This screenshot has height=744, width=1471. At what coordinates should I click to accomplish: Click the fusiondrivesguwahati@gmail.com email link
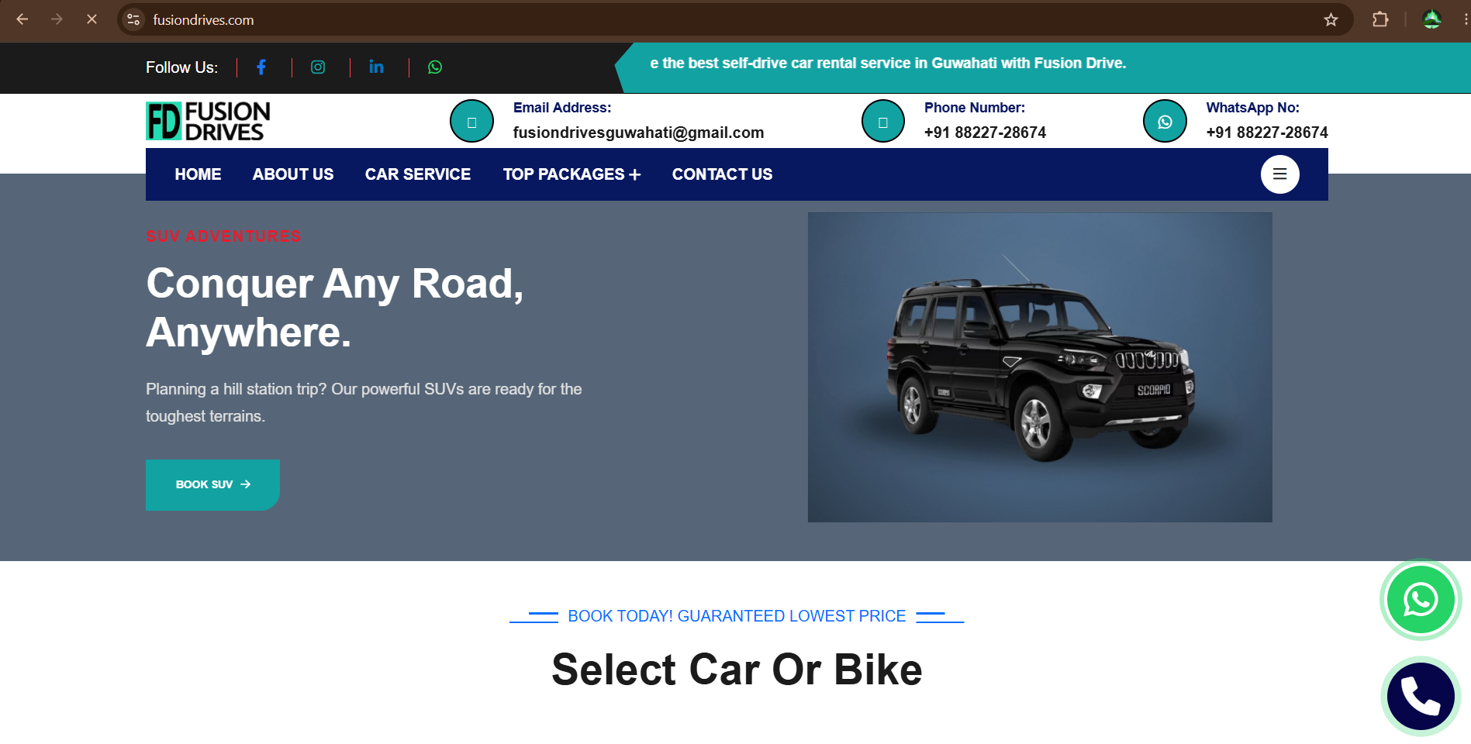point(638,133)
